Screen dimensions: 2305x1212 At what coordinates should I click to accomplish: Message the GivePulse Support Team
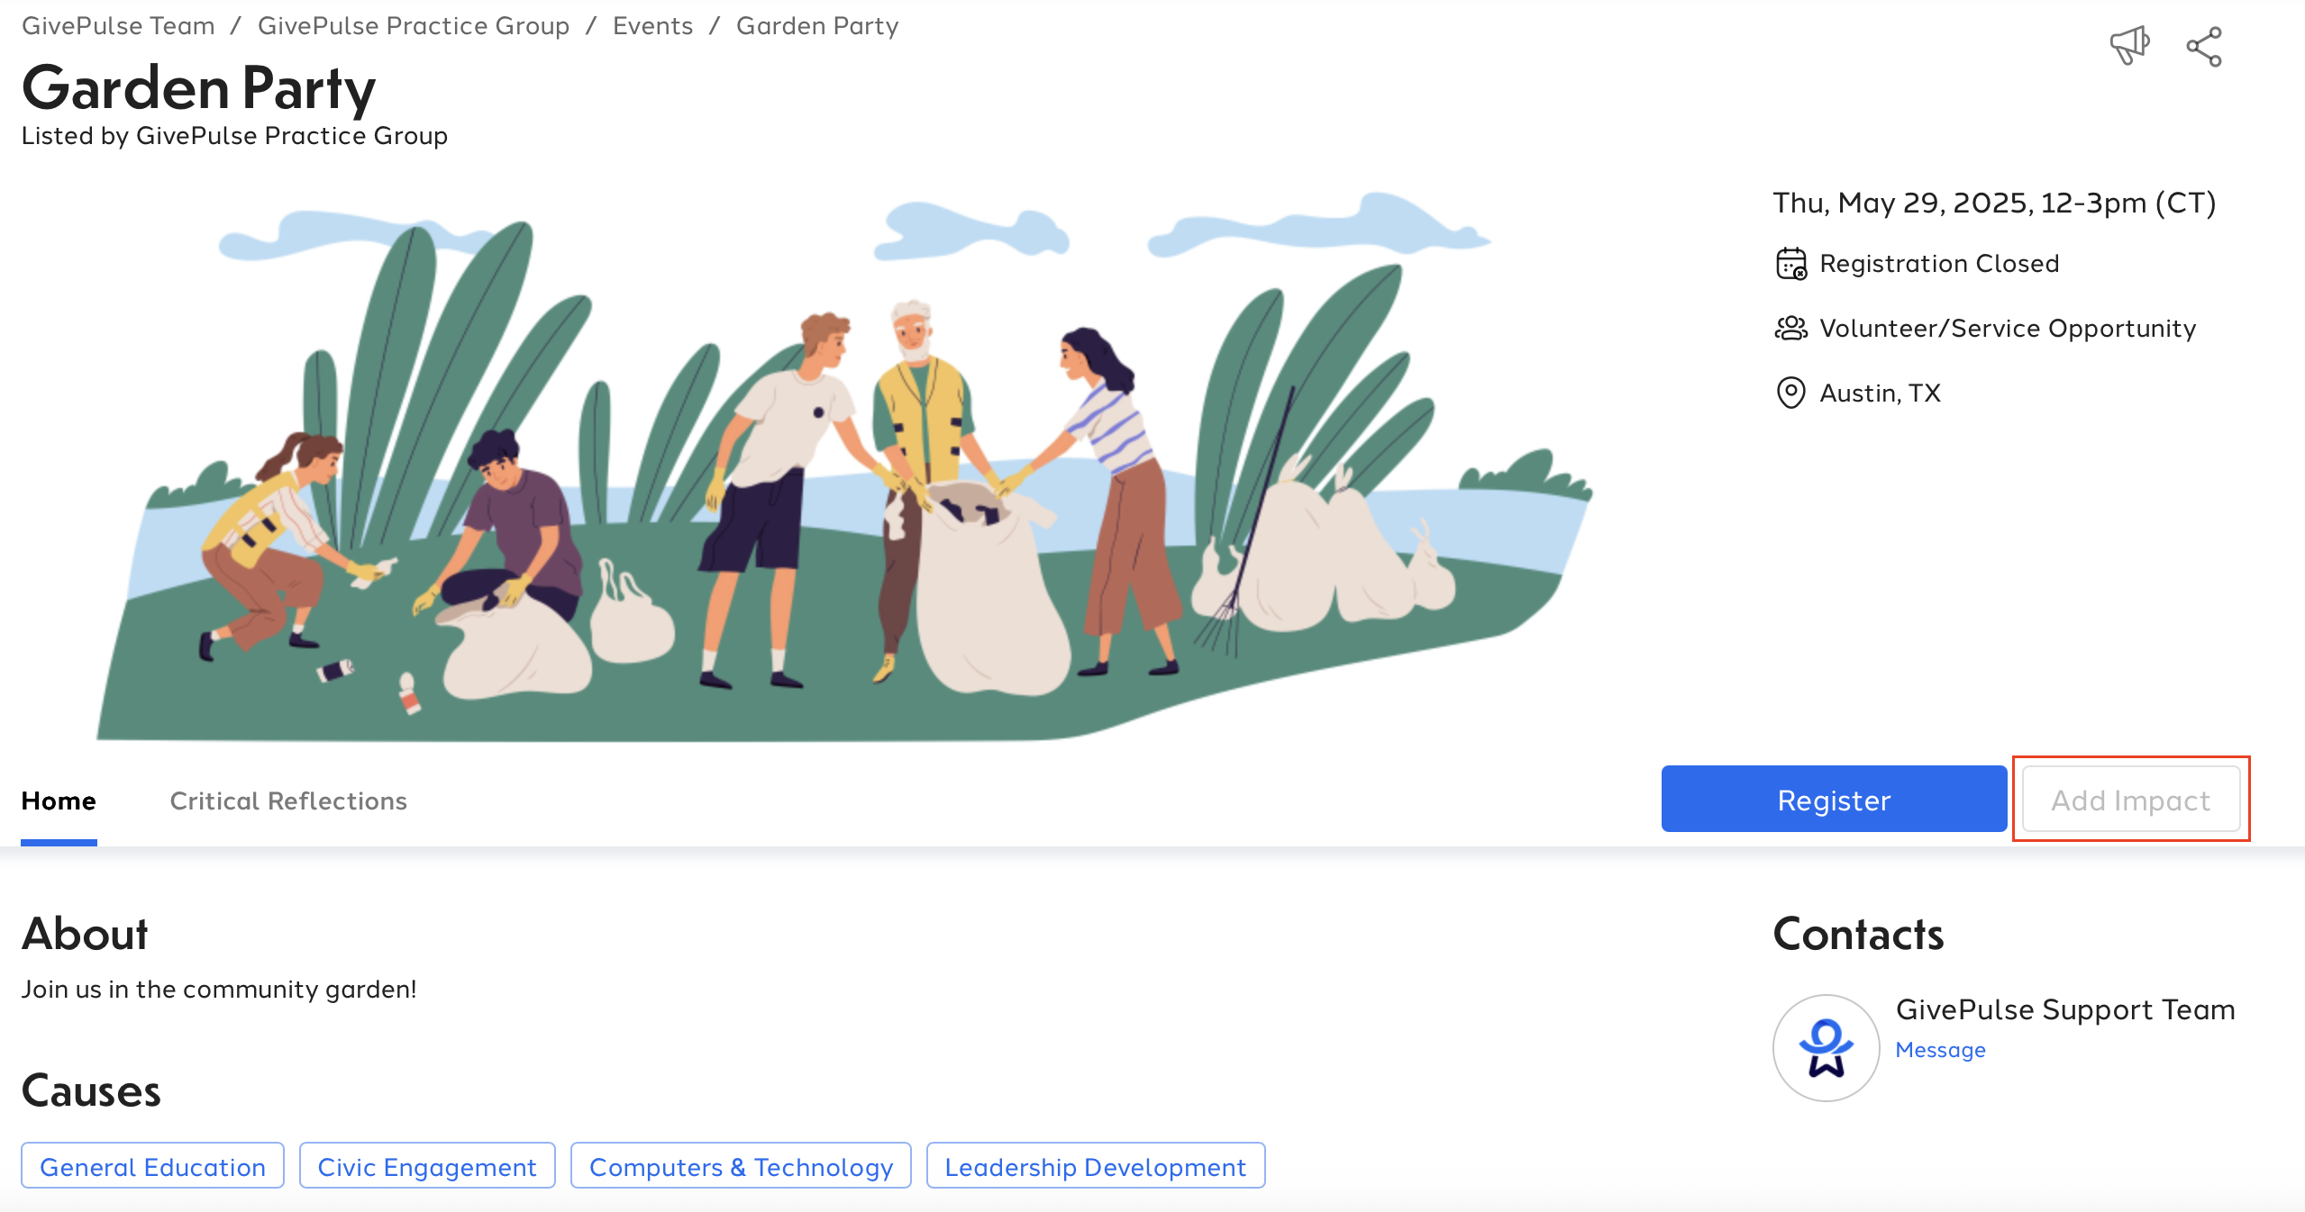pos(1940,1050)
